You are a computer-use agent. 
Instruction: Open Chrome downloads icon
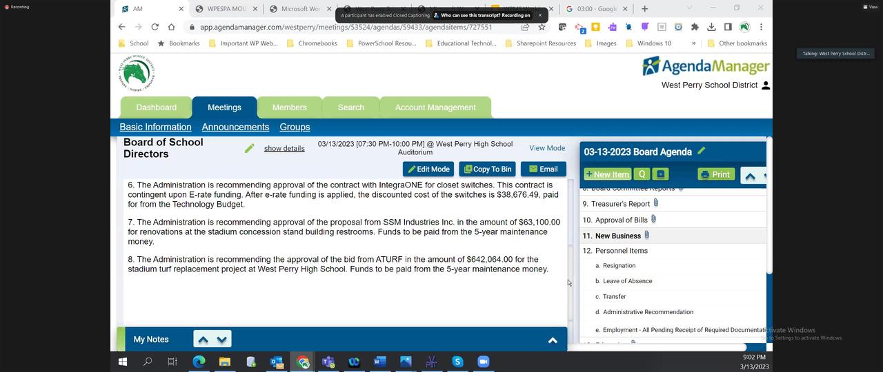[x=711, y=27]
